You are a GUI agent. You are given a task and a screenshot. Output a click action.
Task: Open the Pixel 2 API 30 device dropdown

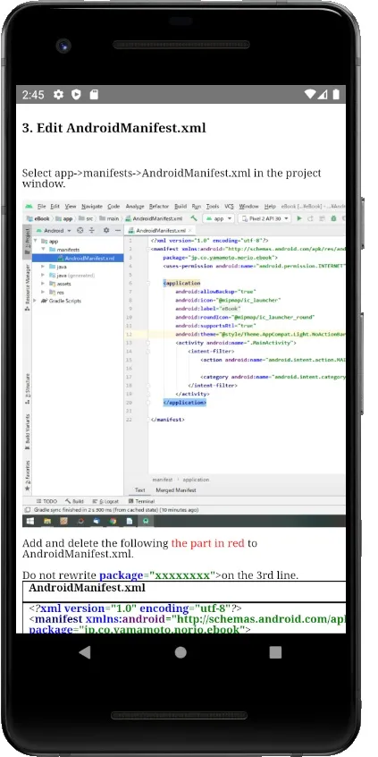265,218
